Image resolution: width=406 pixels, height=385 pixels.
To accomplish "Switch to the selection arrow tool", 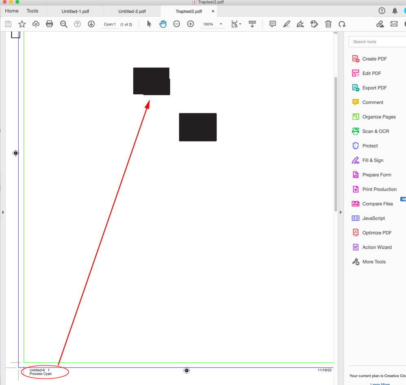I will tap(149, 24).
